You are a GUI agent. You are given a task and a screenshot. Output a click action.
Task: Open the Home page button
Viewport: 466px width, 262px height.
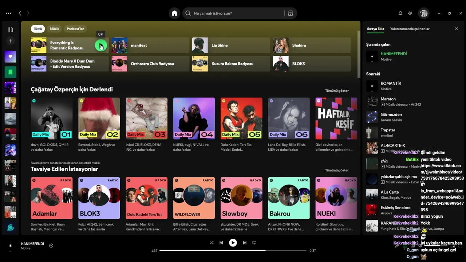click(174, 13)
